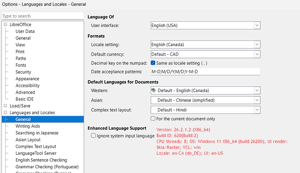
Task: Click the 'Build ID: 620(Build:2)' text
Action: point(177,136)
